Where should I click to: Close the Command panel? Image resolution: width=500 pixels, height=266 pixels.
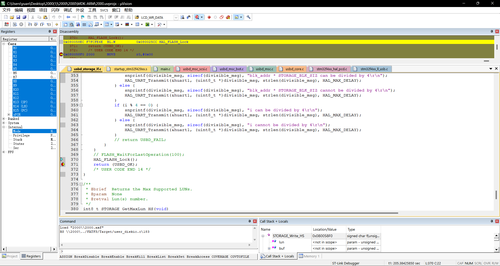[255, 221]
